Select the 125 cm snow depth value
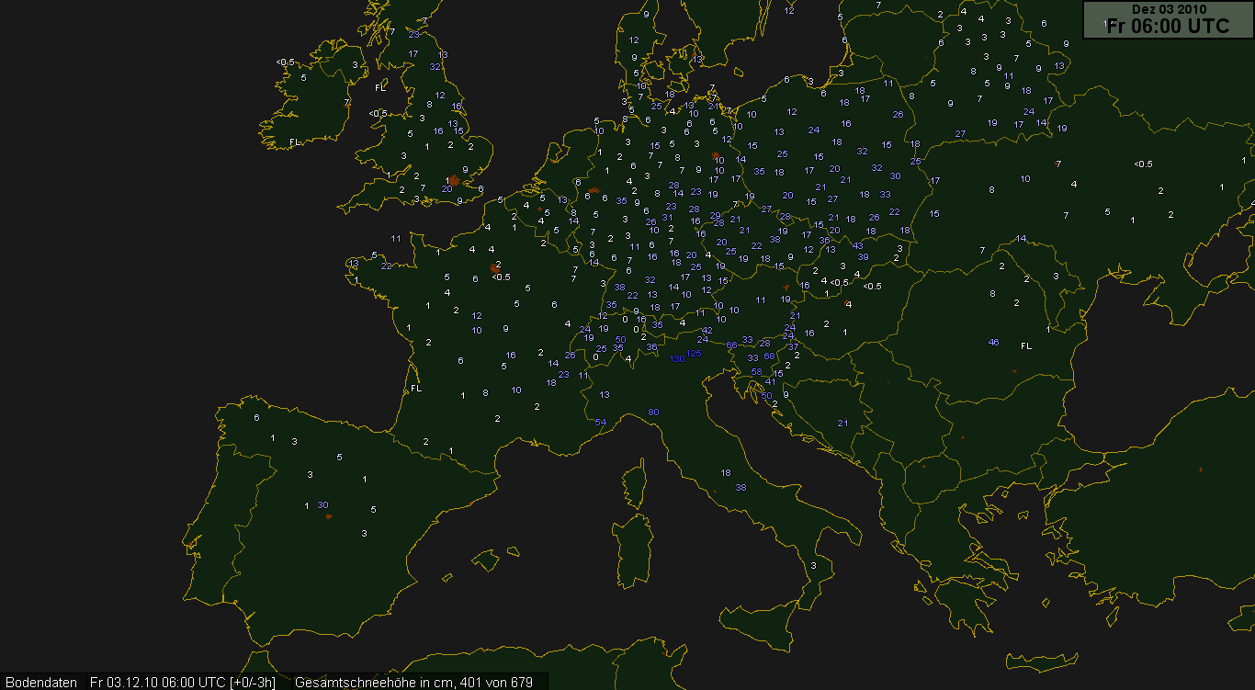1255x690 pixels. pos(694,353)
